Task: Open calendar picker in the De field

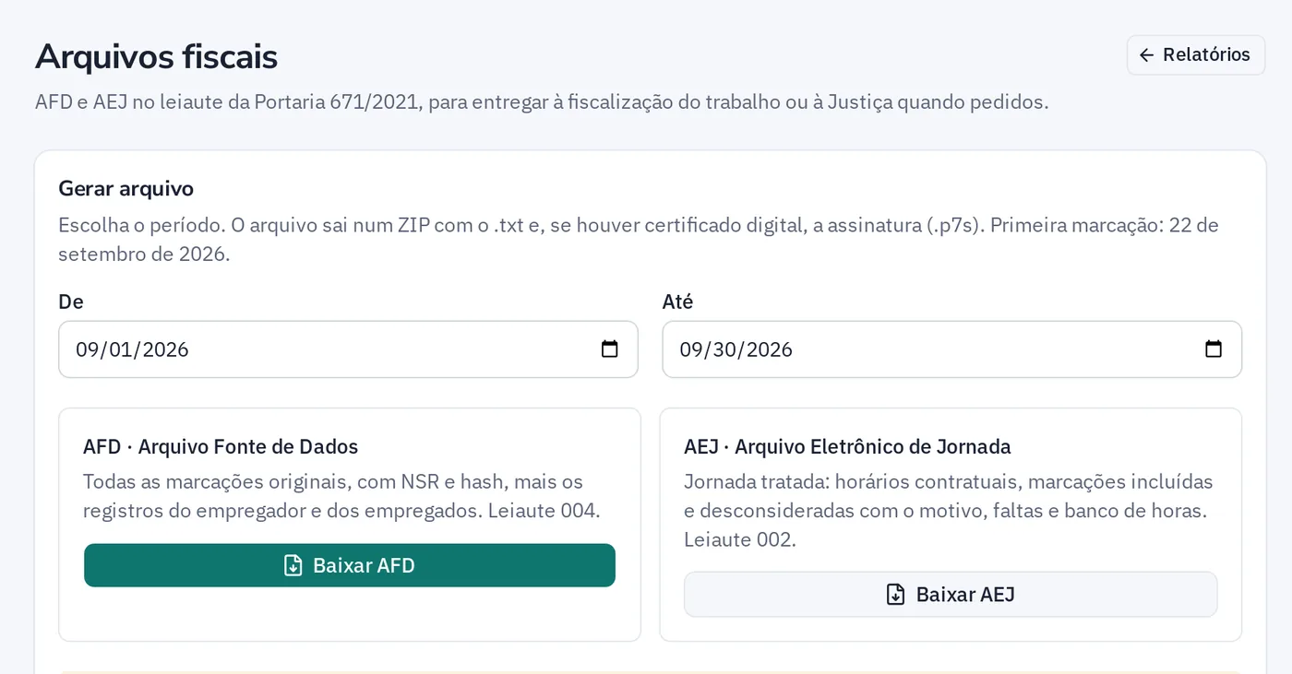Action: (609, 349)
